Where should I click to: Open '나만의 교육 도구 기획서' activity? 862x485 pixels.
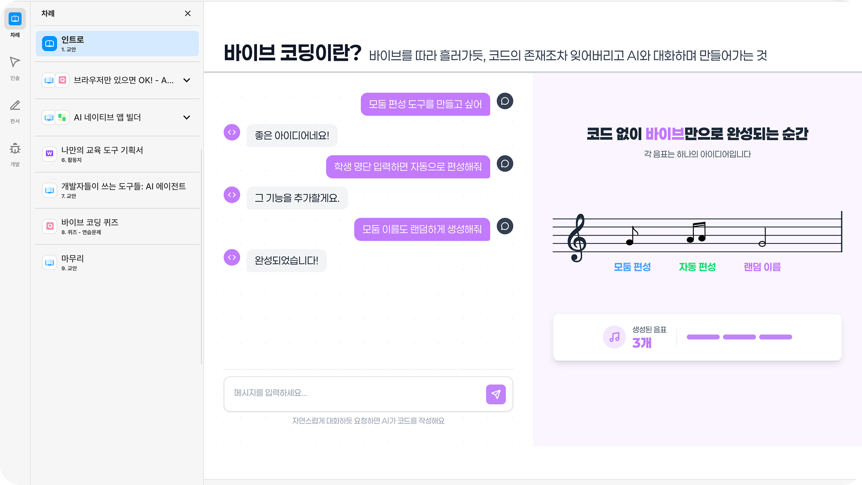[x=117, y=154]
